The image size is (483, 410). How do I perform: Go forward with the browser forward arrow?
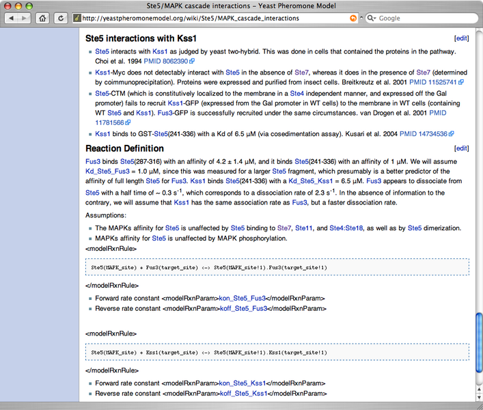point(25,18)
